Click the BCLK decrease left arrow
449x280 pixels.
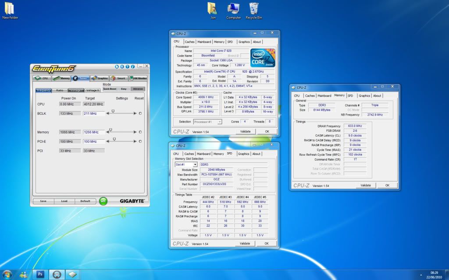pyautogui.click(x=108, y=113)
